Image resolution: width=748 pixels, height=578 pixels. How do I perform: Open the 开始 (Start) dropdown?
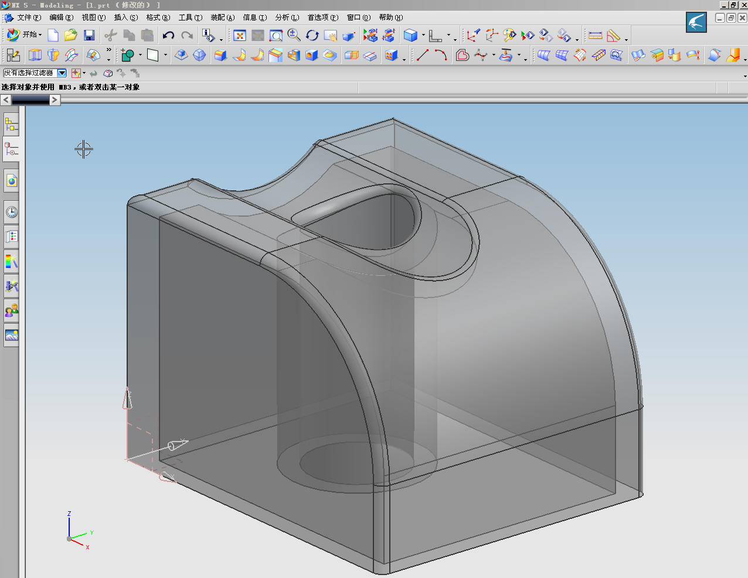tap(24, 35)
